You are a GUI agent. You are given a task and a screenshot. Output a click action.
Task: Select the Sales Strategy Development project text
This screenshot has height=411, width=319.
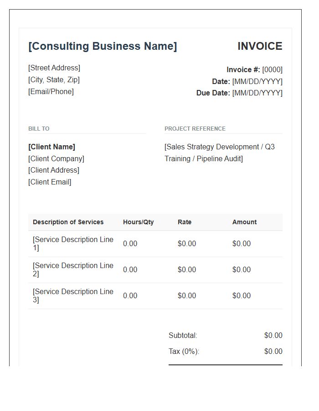coord(219,147)
